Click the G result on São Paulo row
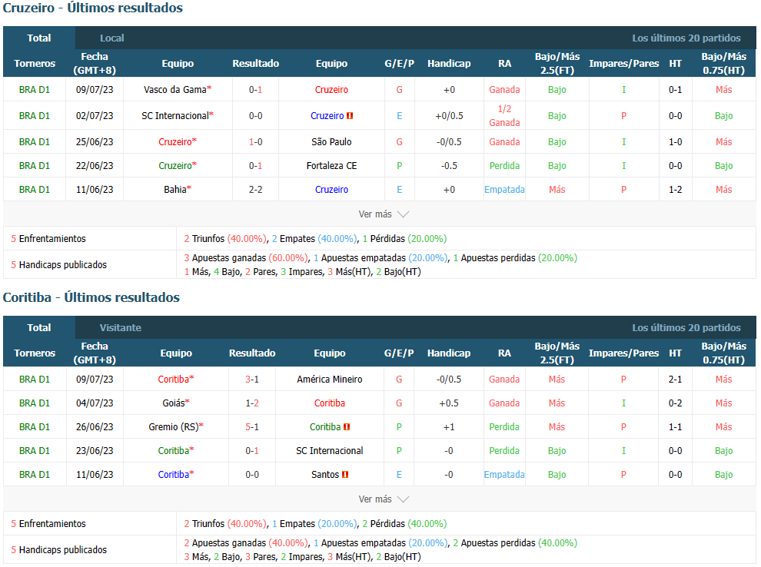This screenshot has width=761, height=567. (x=399, y=141)
